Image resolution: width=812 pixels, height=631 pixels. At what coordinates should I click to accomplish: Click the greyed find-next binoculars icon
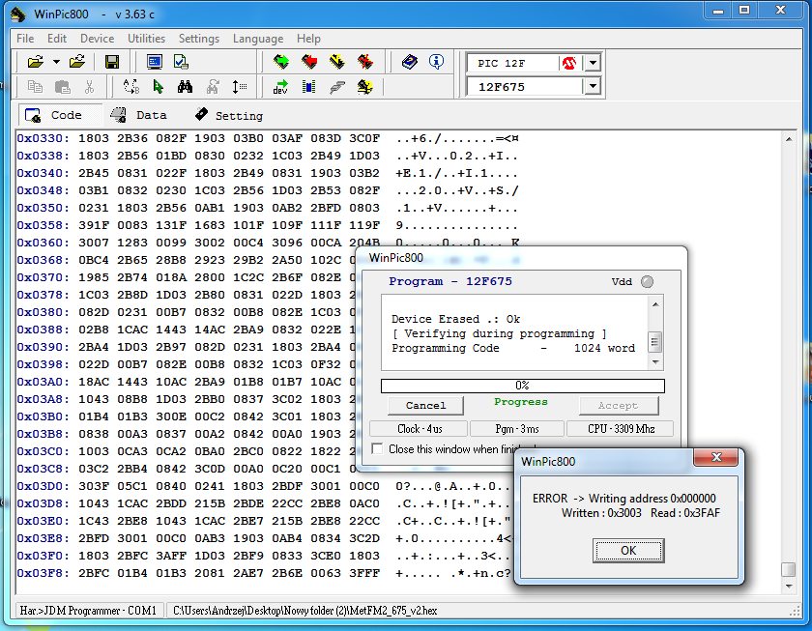213,86
